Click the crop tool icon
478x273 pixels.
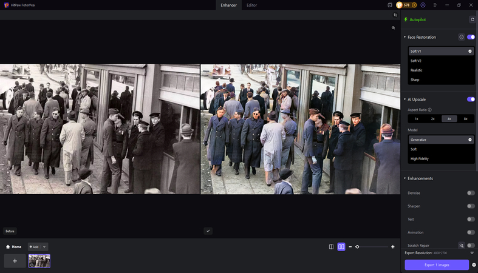tap(395, 15)
